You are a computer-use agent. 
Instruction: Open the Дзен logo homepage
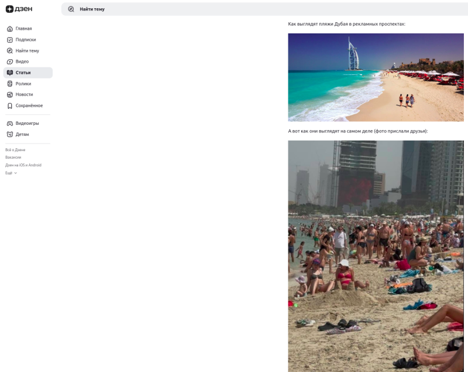19,9
